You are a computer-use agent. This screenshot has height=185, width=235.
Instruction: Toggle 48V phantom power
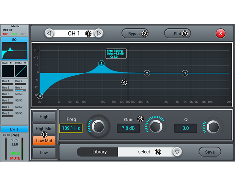(6, 34)
